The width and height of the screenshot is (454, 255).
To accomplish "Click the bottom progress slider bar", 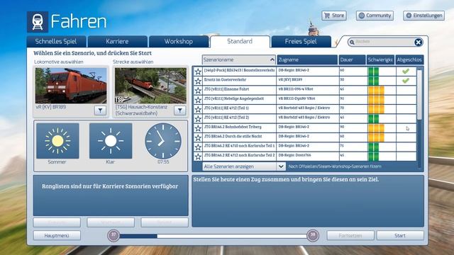I will click(x=213, y=236).
